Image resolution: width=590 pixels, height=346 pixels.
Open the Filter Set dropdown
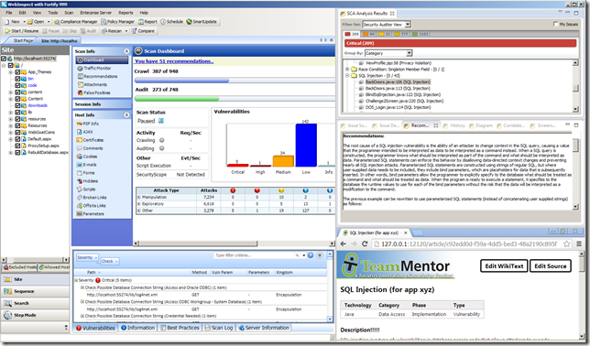pos(408,24)
